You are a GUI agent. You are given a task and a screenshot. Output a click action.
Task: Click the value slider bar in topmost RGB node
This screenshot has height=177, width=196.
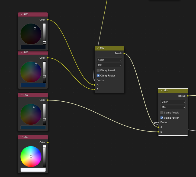(x=44, y=34)
